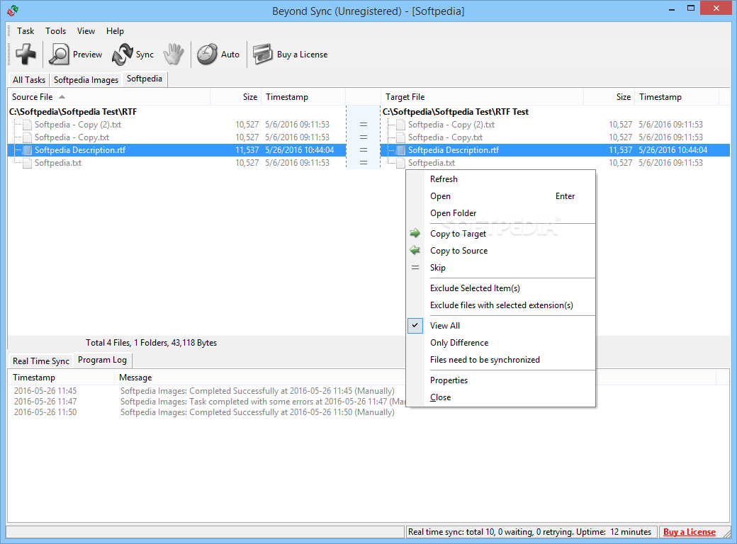Screen dimensions: 737x544
Task: Click log entry timestamped 2016-05-26 11:47
Action: [x=207, y=402]
